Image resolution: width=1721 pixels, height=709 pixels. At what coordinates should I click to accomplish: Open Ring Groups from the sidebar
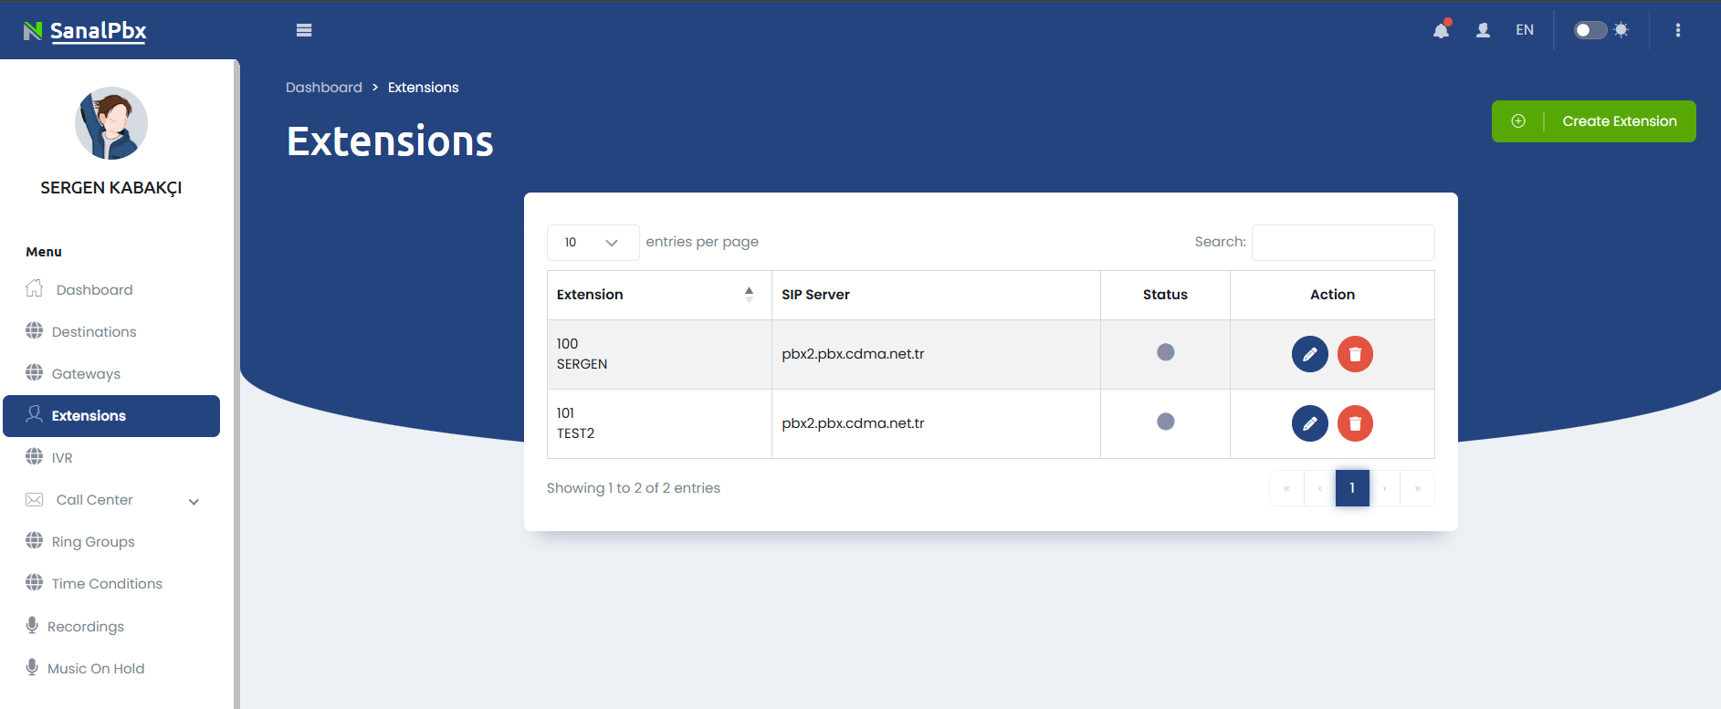93,542
